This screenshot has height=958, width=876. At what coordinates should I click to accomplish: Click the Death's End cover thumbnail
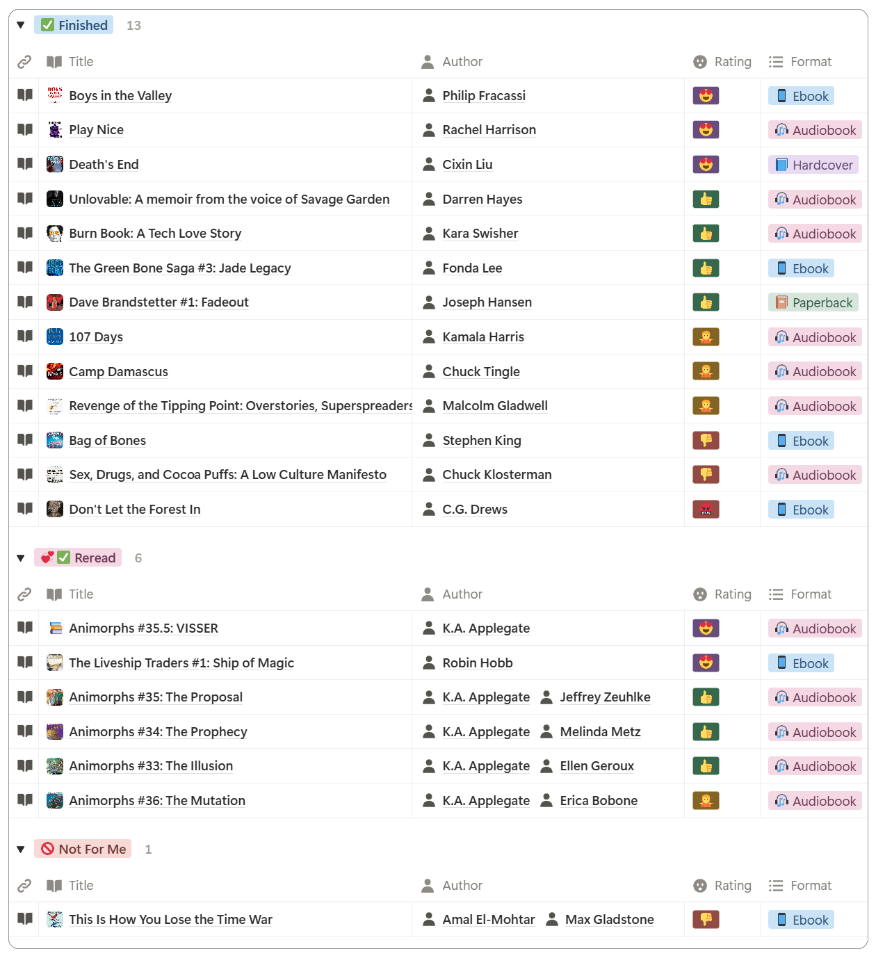(55, 165)
